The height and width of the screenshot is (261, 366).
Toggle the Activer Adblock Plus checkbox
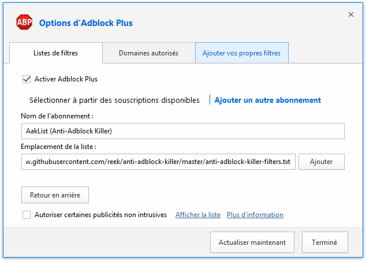[27, 79]
